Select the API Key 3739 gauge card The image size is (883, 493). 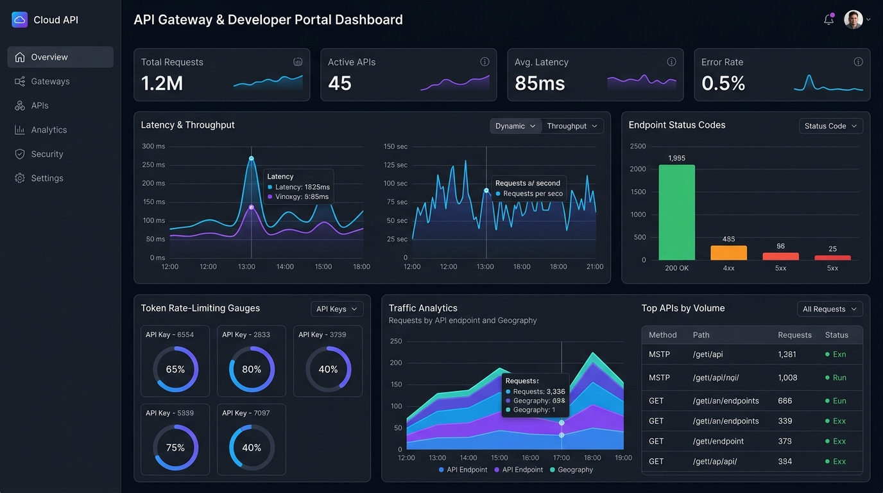(328, 361)
